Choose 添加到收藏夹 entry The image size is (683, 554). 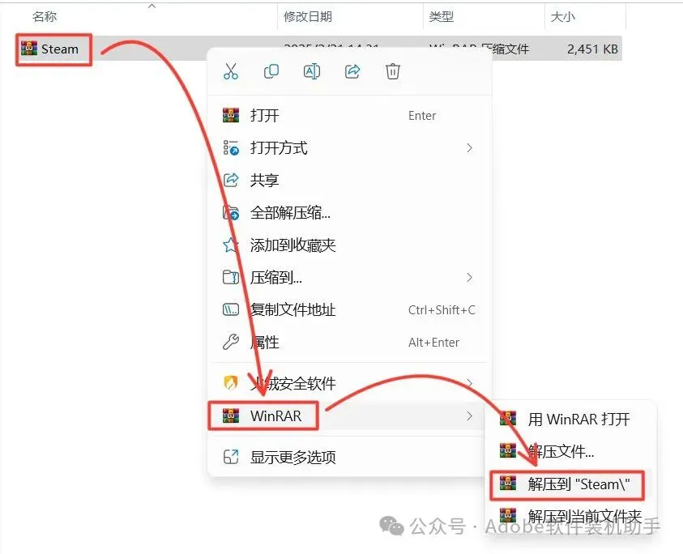[349, 245]
